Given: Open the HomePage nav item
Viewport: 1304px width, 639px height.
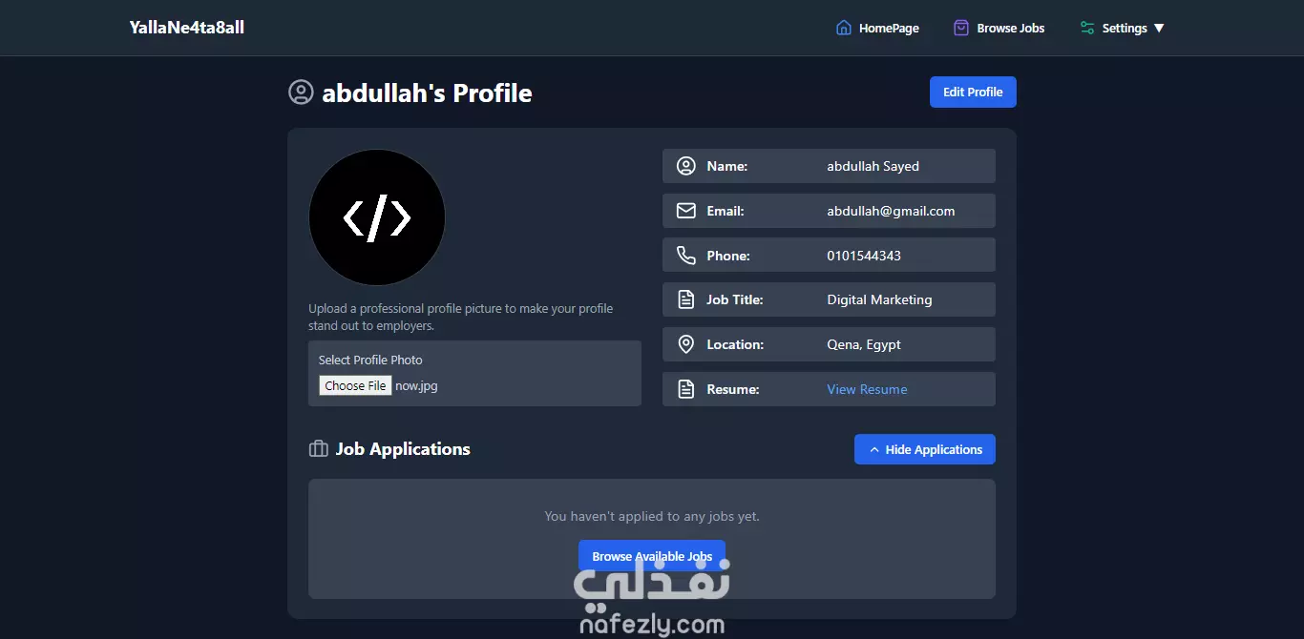Looking at the screenshot, I should (x=877, y=28).
